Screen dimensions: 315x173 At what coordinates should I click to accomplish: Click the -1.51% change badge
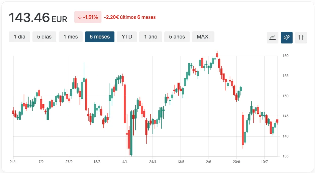coord(88,17)
